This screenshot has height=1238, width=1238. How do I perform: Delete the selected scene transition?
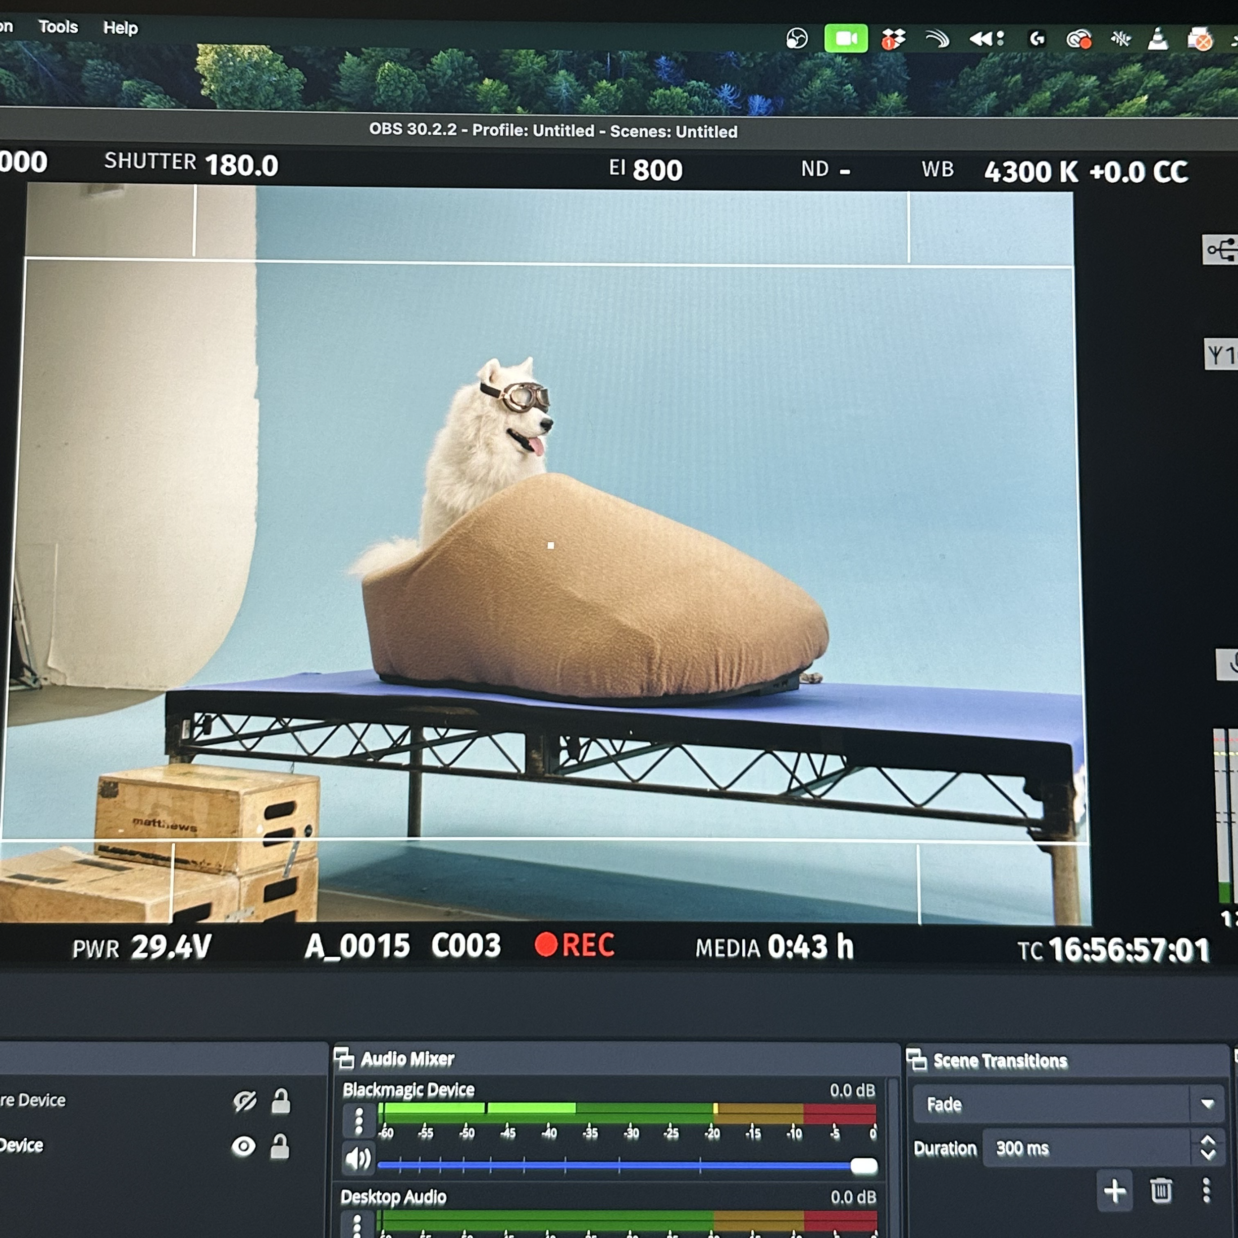(x=1161, y=1190)
